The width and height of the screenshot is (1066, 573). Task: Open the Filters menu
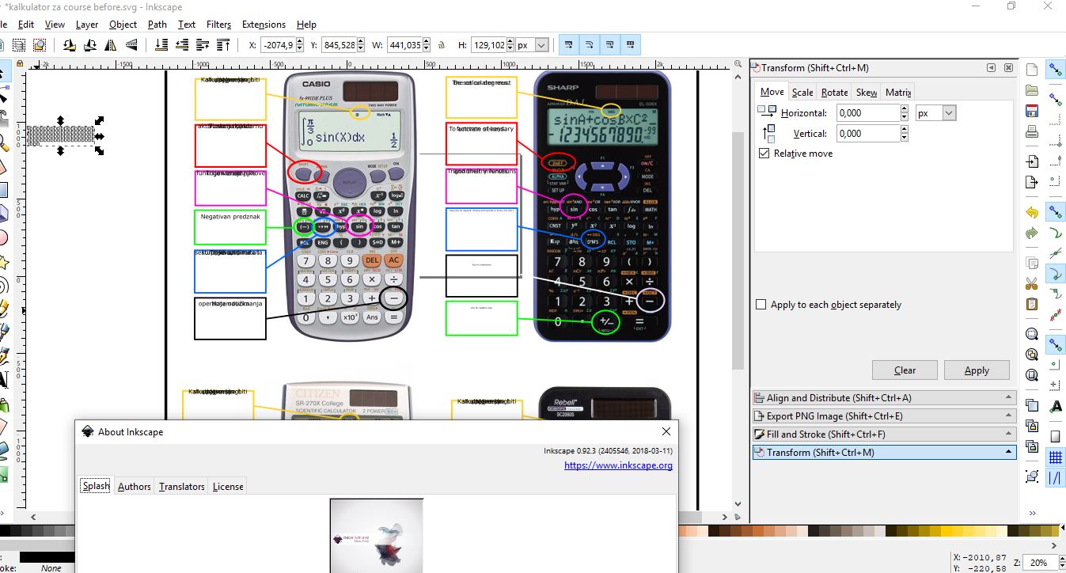[218, 25]
